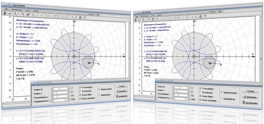The height and width of the screenshot is (124, 264).
Task: Click the first X delete icon, right window
Action: 192,17
